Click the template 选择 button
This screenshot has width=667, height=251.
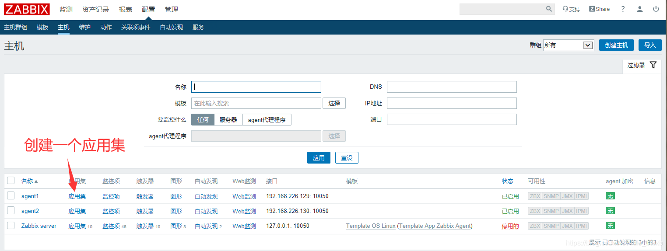334,103
